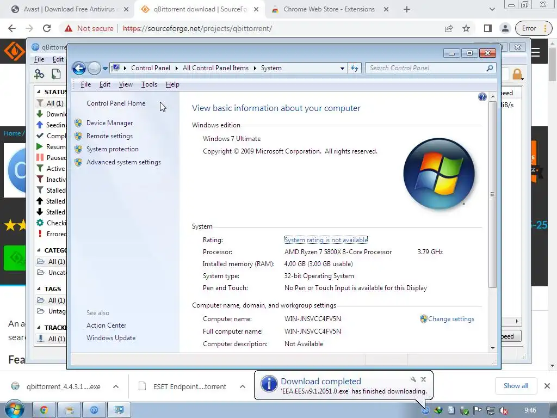557x418 pixels.
Task: Click muted volume icon in system tray
Action: pyautogui.click(x=503, y=410)
